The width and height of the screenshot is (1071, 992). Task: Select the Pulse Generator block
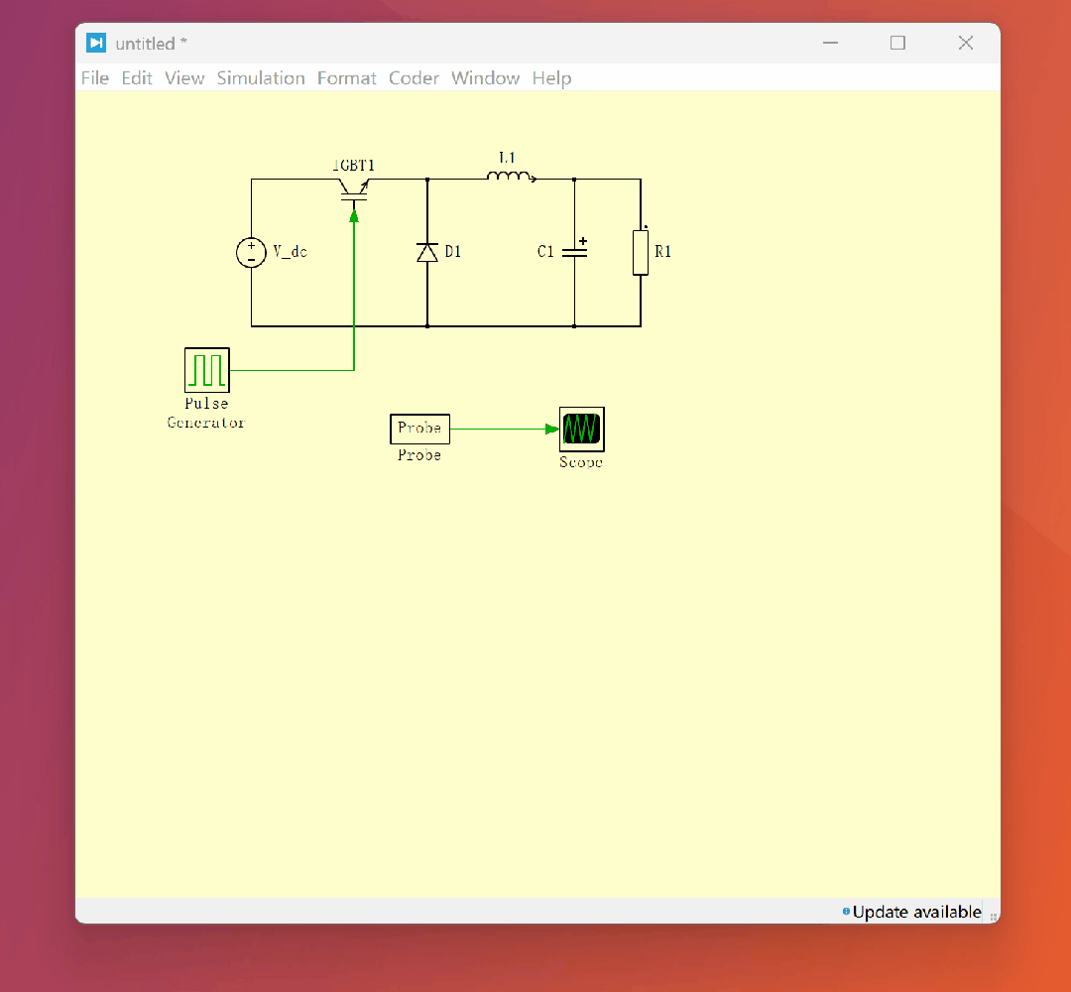(207, 370)
